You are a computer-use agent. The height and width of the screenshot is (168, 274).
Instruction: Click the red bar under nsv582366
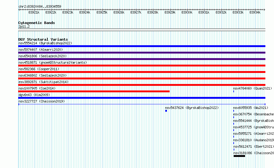(142, 72)
